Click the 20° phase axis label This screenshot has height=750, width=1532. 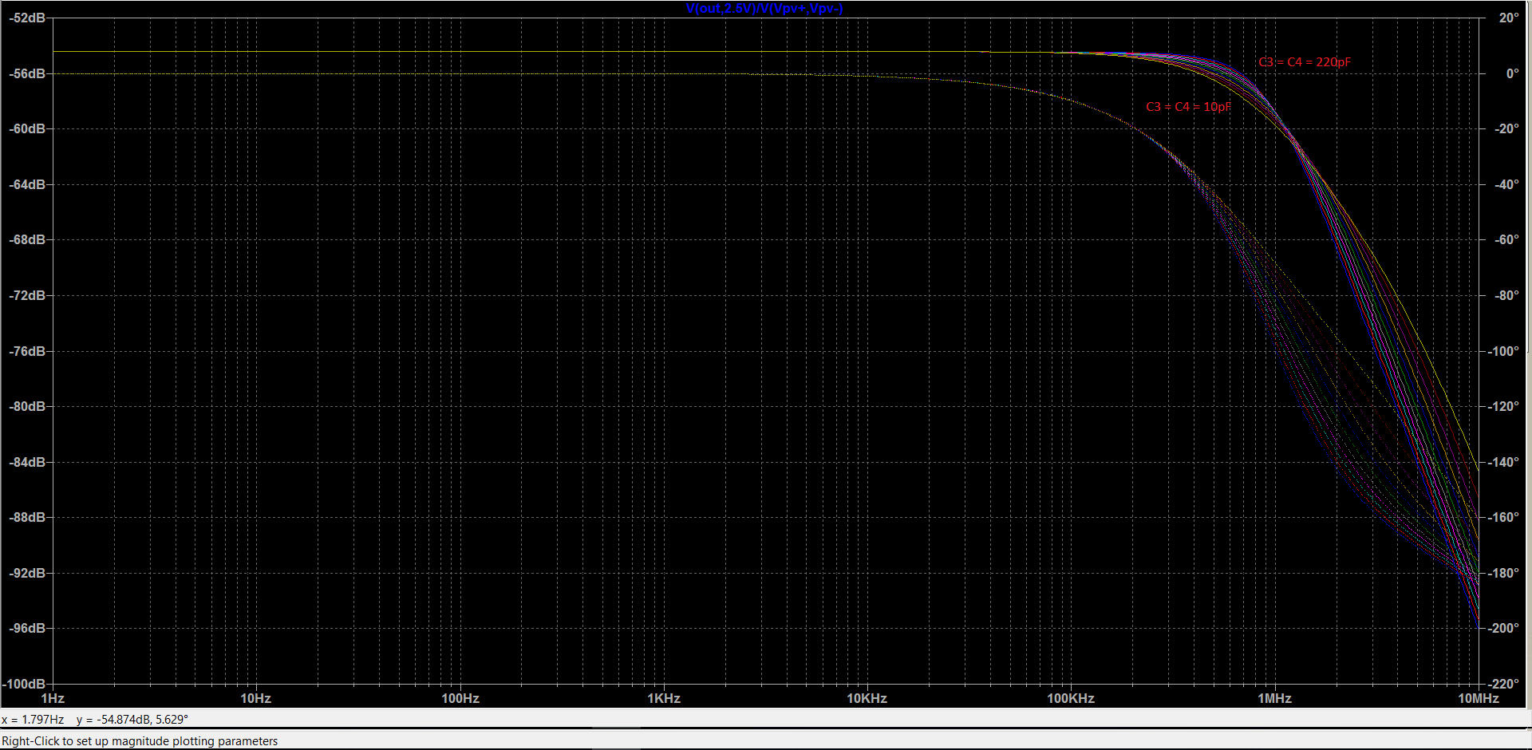click(1509, 18)
